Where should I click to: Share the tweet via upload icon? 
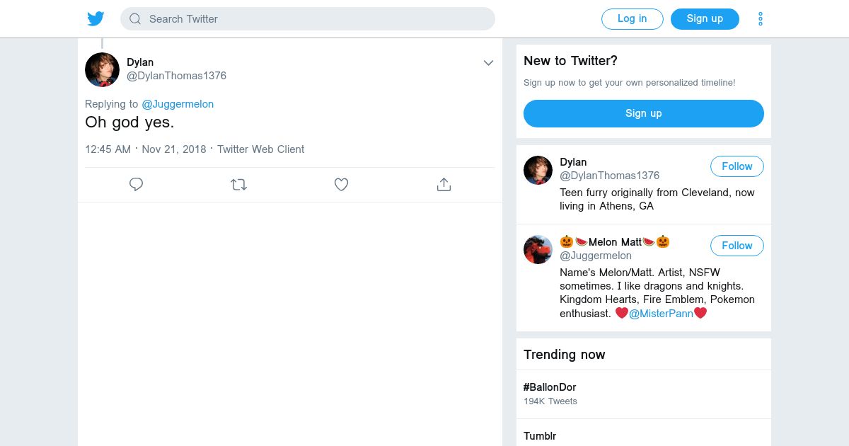444,185
